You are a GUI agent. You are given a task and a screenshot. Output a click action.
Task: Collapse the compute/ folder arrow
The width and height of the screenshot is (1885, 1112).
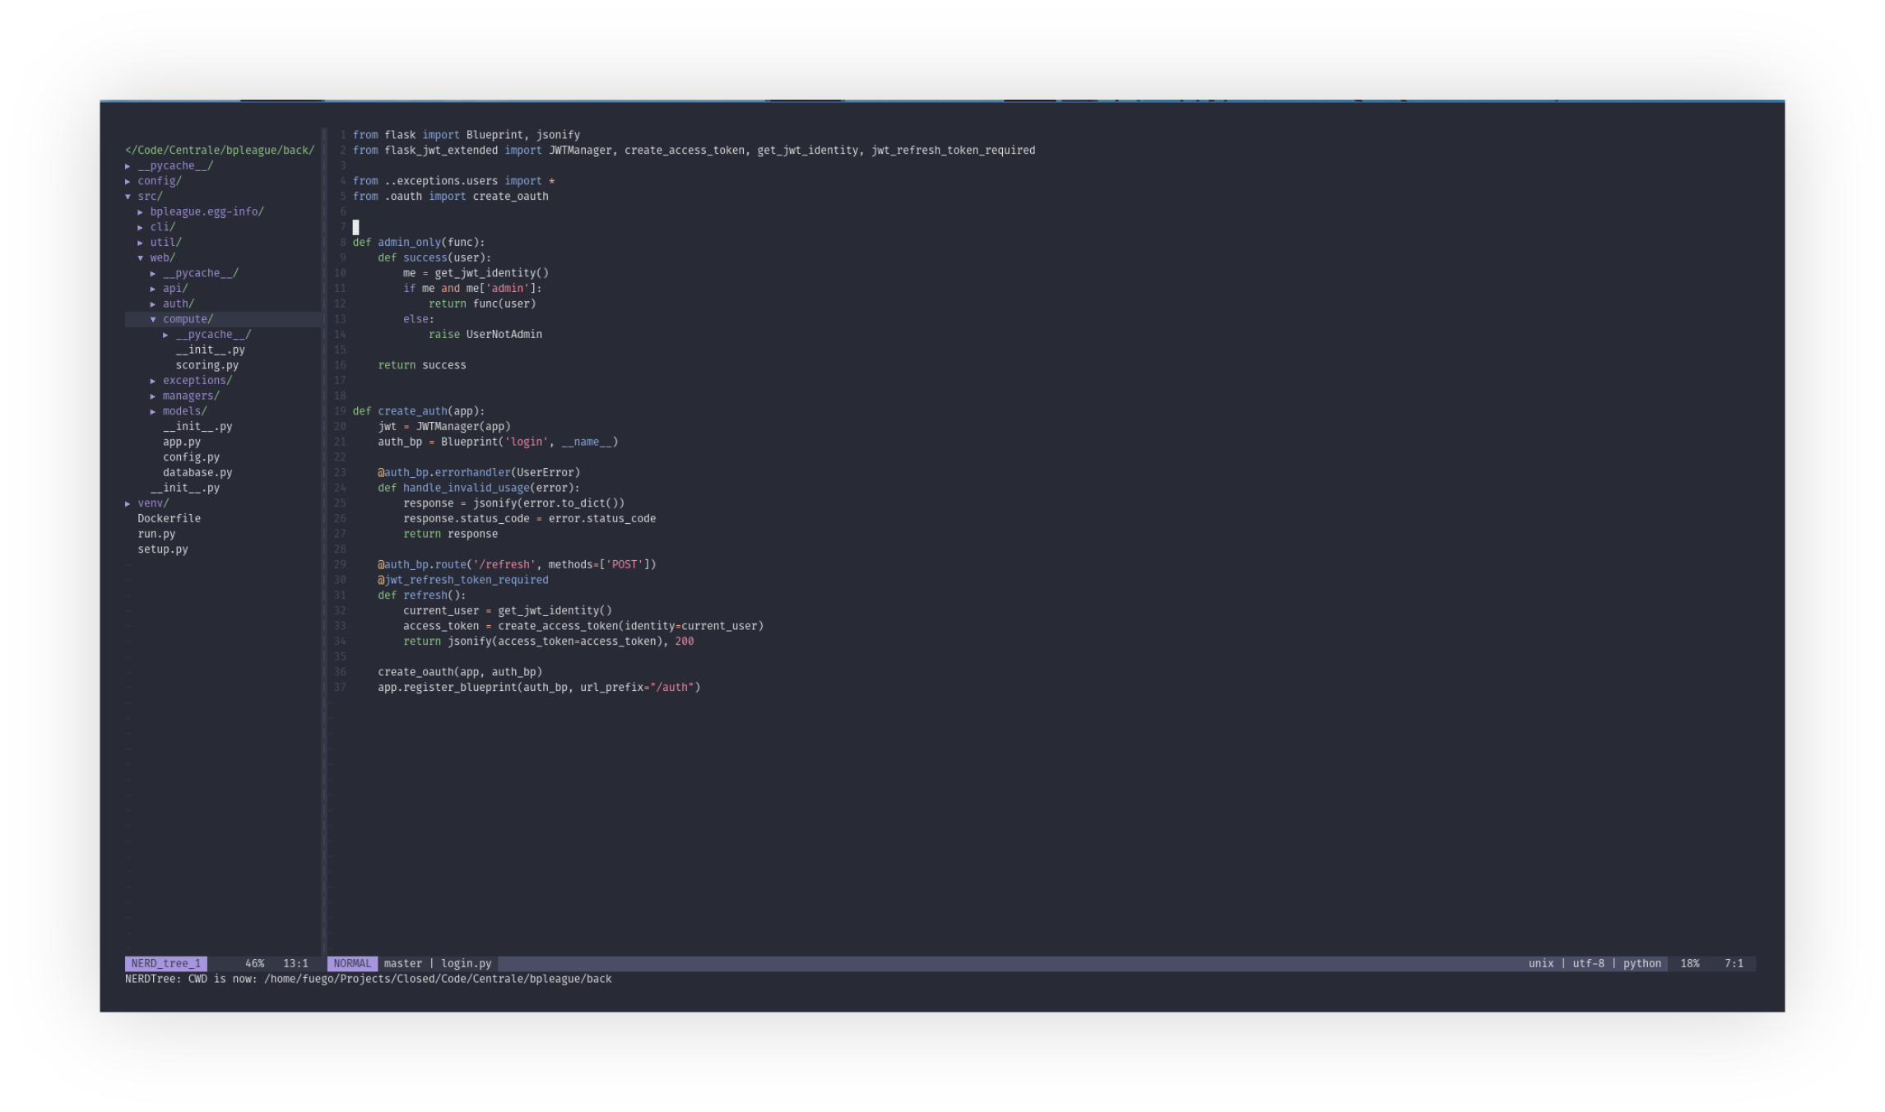click(x=153, y=319)
